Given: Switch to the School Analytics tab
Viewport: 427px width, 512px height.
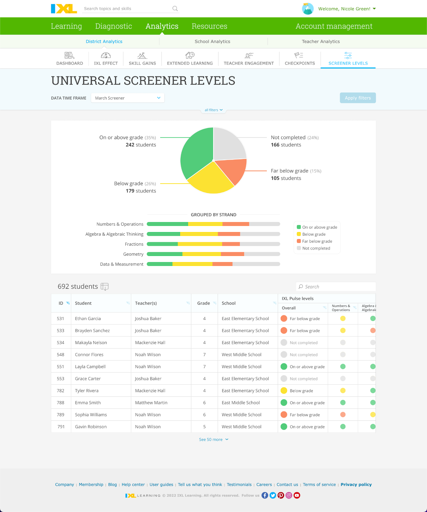Looking at the screenshot, I should (x=212, y=42).
